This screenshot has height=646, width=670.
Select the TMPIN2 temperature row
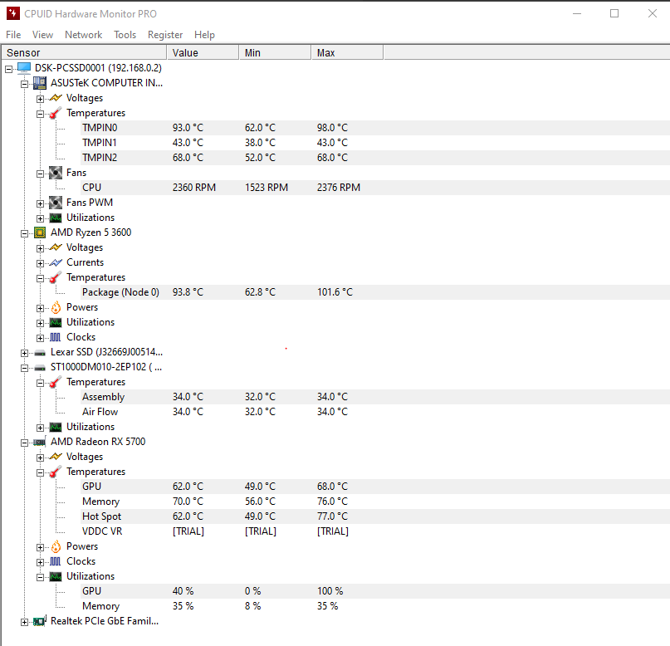click(375, 158)
